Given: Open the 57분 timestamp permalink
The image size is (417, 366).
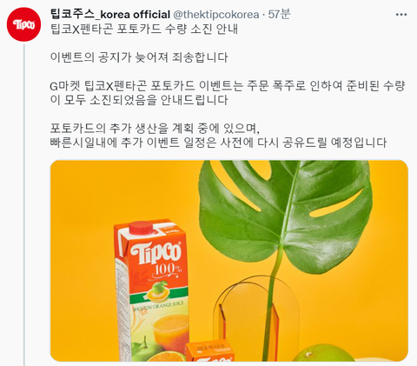Looking at the screenshot, I should (x=279, y=14).
